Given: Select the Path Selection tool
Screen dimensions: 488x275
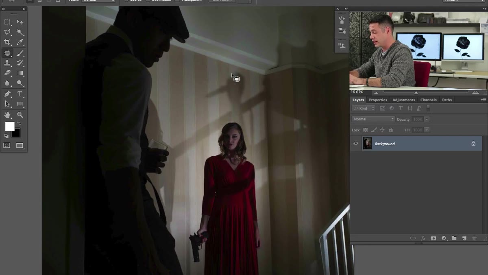Looking at the screenshot, I should [x=7, y=104].
